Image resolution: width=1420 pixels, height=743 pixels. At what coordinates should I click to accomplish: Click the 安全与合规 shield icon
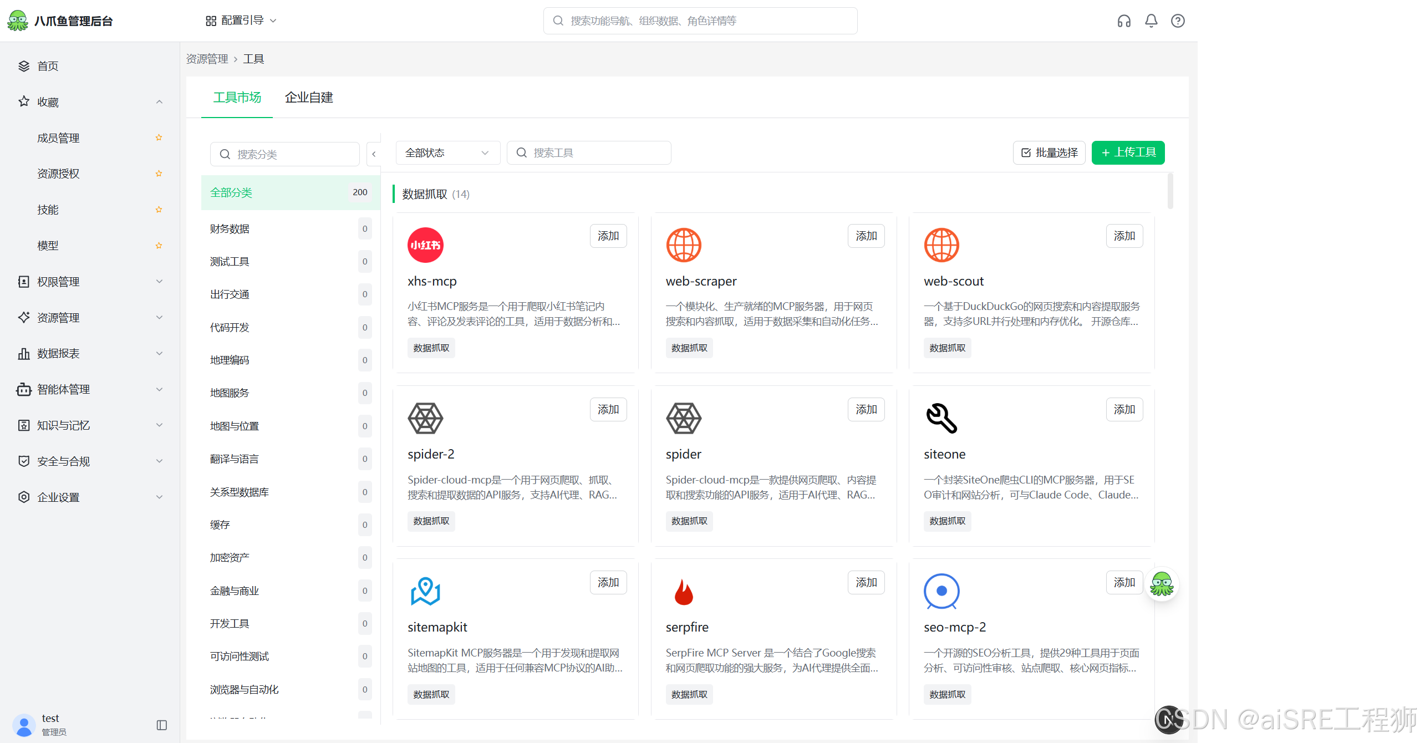[x=24, y=461]
